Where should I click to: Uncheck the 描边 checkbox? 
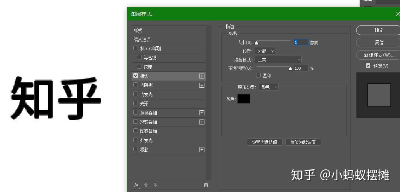pyautogui.click(x=136, y=76)
